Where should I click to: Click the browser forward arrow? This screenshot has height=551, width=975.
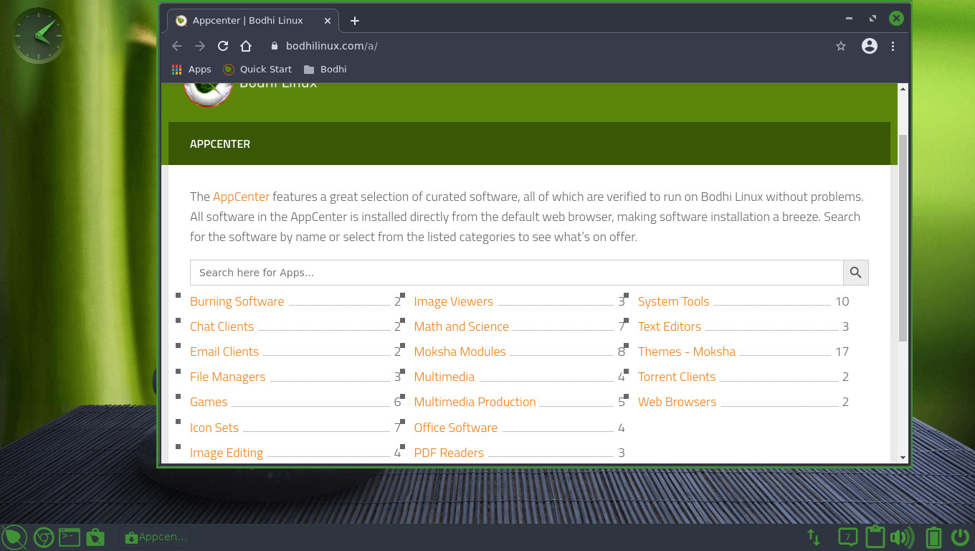click(x=200, y=46)
